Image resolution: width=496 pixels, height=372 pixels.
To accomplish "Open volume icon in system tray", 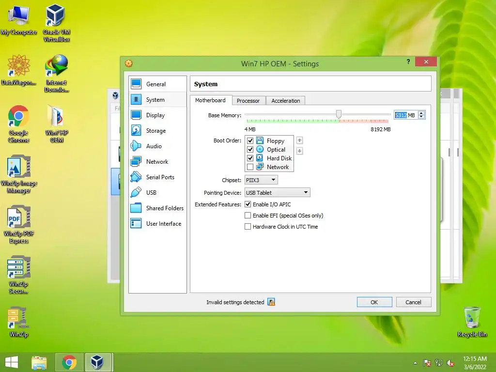I will click(450, 363).
